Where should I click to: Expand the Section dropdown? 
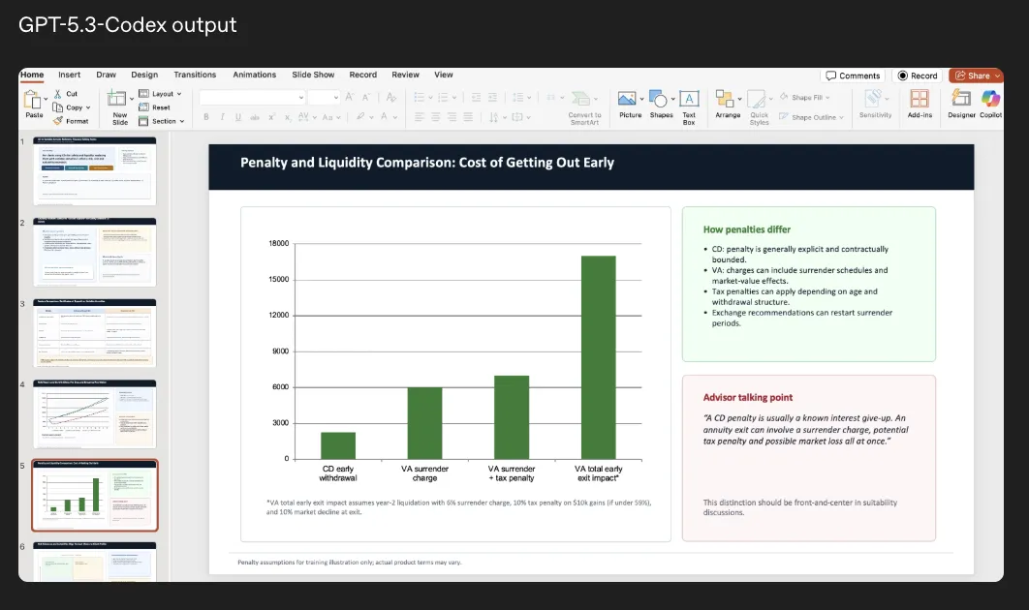(162, 121)
